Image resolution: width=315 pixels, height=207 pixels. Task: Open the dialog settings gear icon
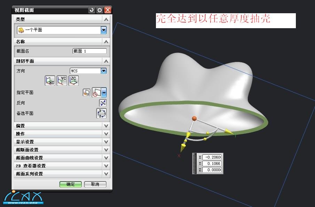click(x=100, y=10)
